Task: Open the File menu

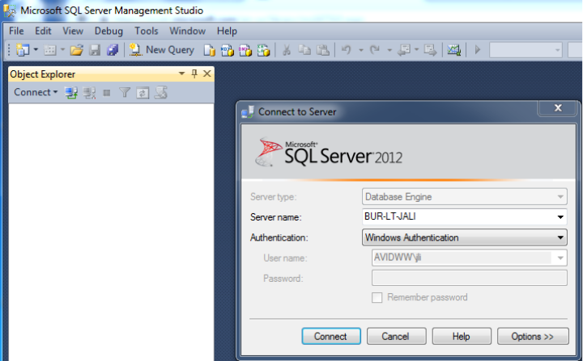Action: (x=16, y=31)
